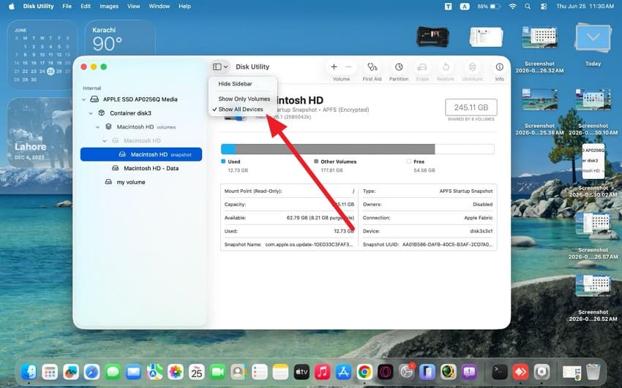
Task: Launch Opera browser from the Dock
Action: click(385, 372)
